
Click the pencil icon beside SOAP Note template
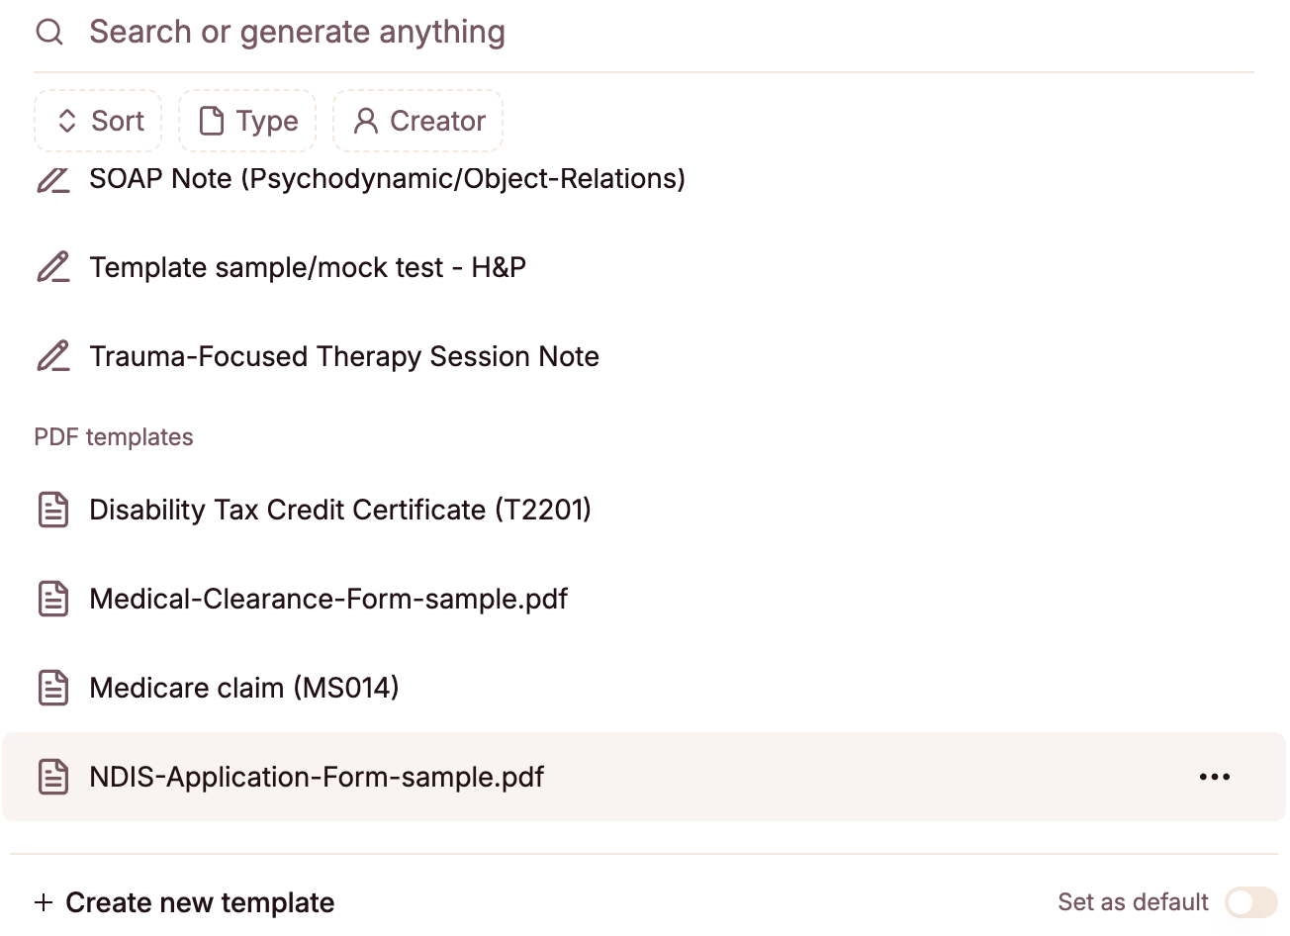(52, 179)
